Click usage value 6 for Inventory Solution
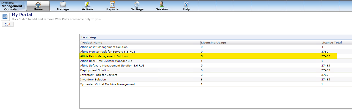352x110 pixels. [202, 79]
